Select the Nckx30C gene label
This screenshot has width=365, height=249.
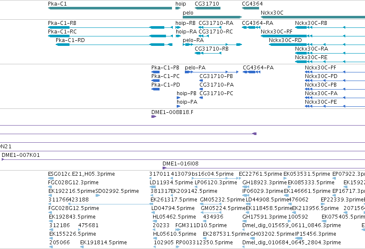tap(272, 13)
